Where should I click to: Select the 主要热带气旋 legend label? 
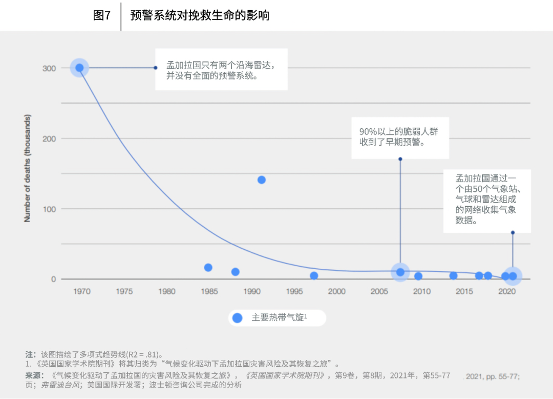279,317
